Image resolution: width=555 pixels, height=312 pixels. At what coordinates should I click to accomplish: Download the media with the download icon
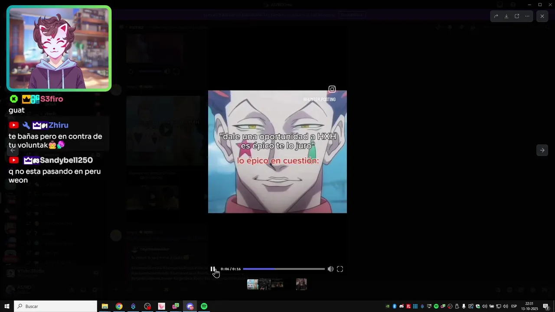pos(506,16)
